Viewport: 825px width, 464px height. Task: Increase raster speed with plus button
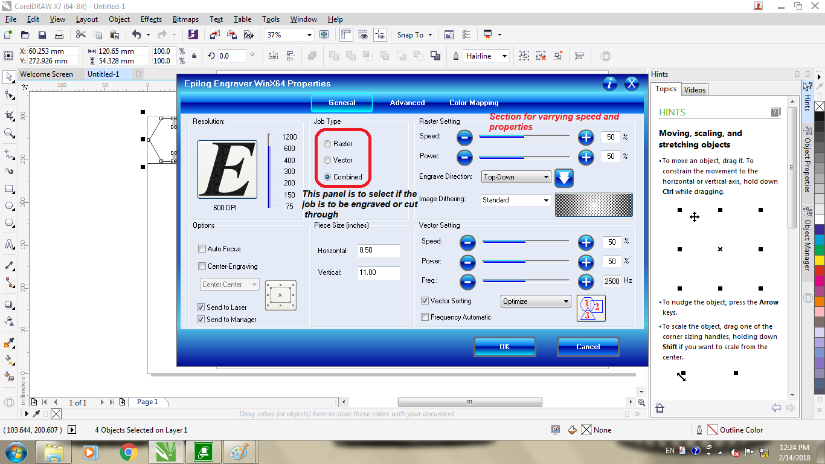586,137
